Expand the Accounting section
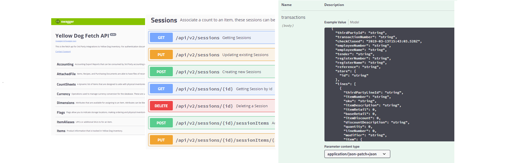The width and height of the screenshot is (513, 163). [x=65, y=64]
